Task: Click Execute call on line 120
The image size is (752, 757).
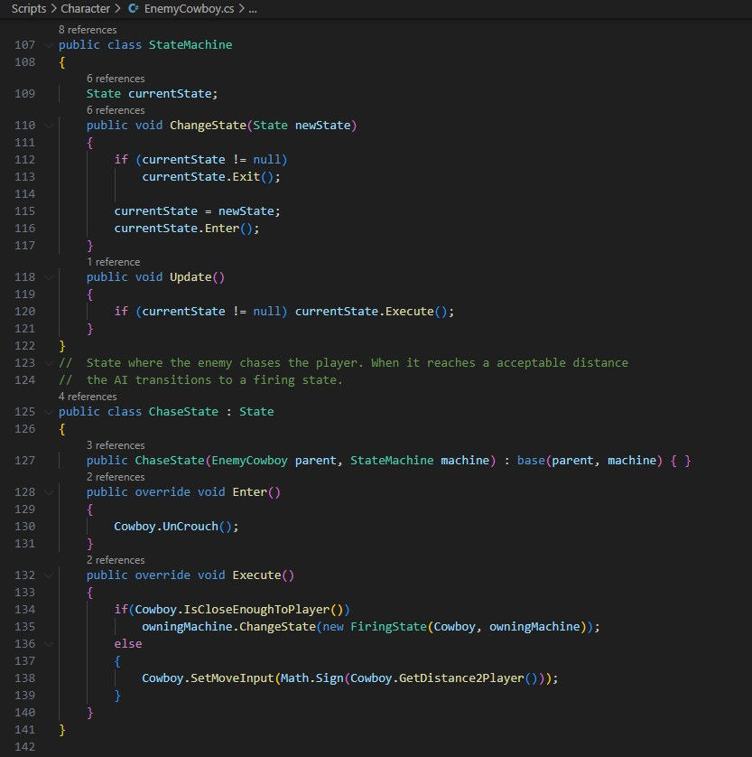Action: pyautogui.click(x=410, y=312)
